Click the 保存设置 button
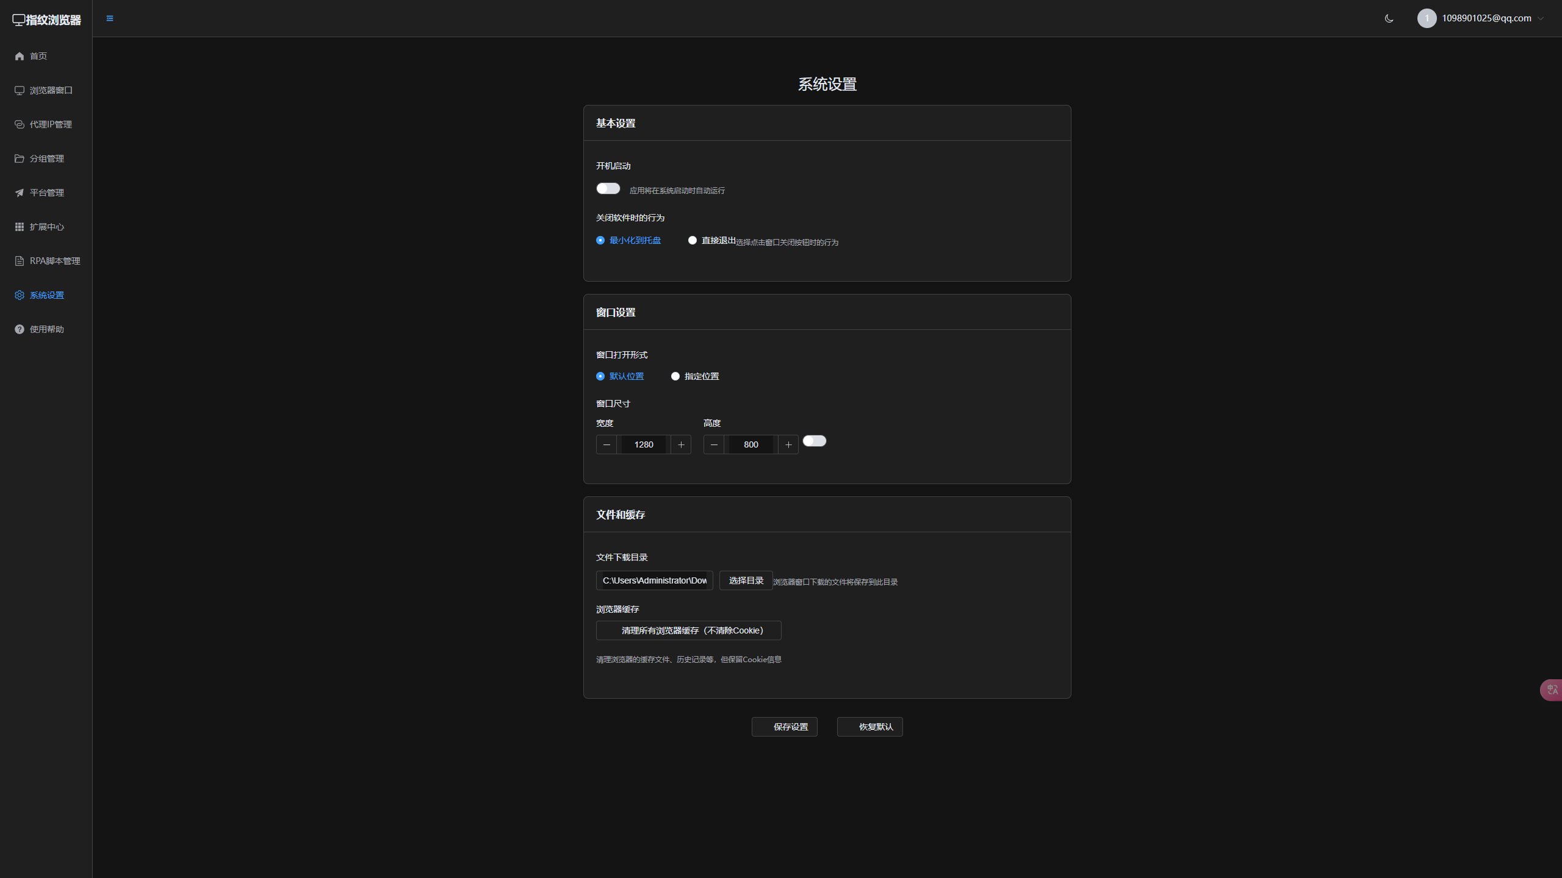Screen dimensions: 1562x878 tap(784, 726)
